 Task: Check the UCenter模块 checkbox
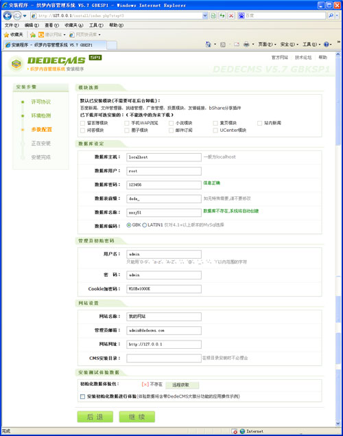215,130
